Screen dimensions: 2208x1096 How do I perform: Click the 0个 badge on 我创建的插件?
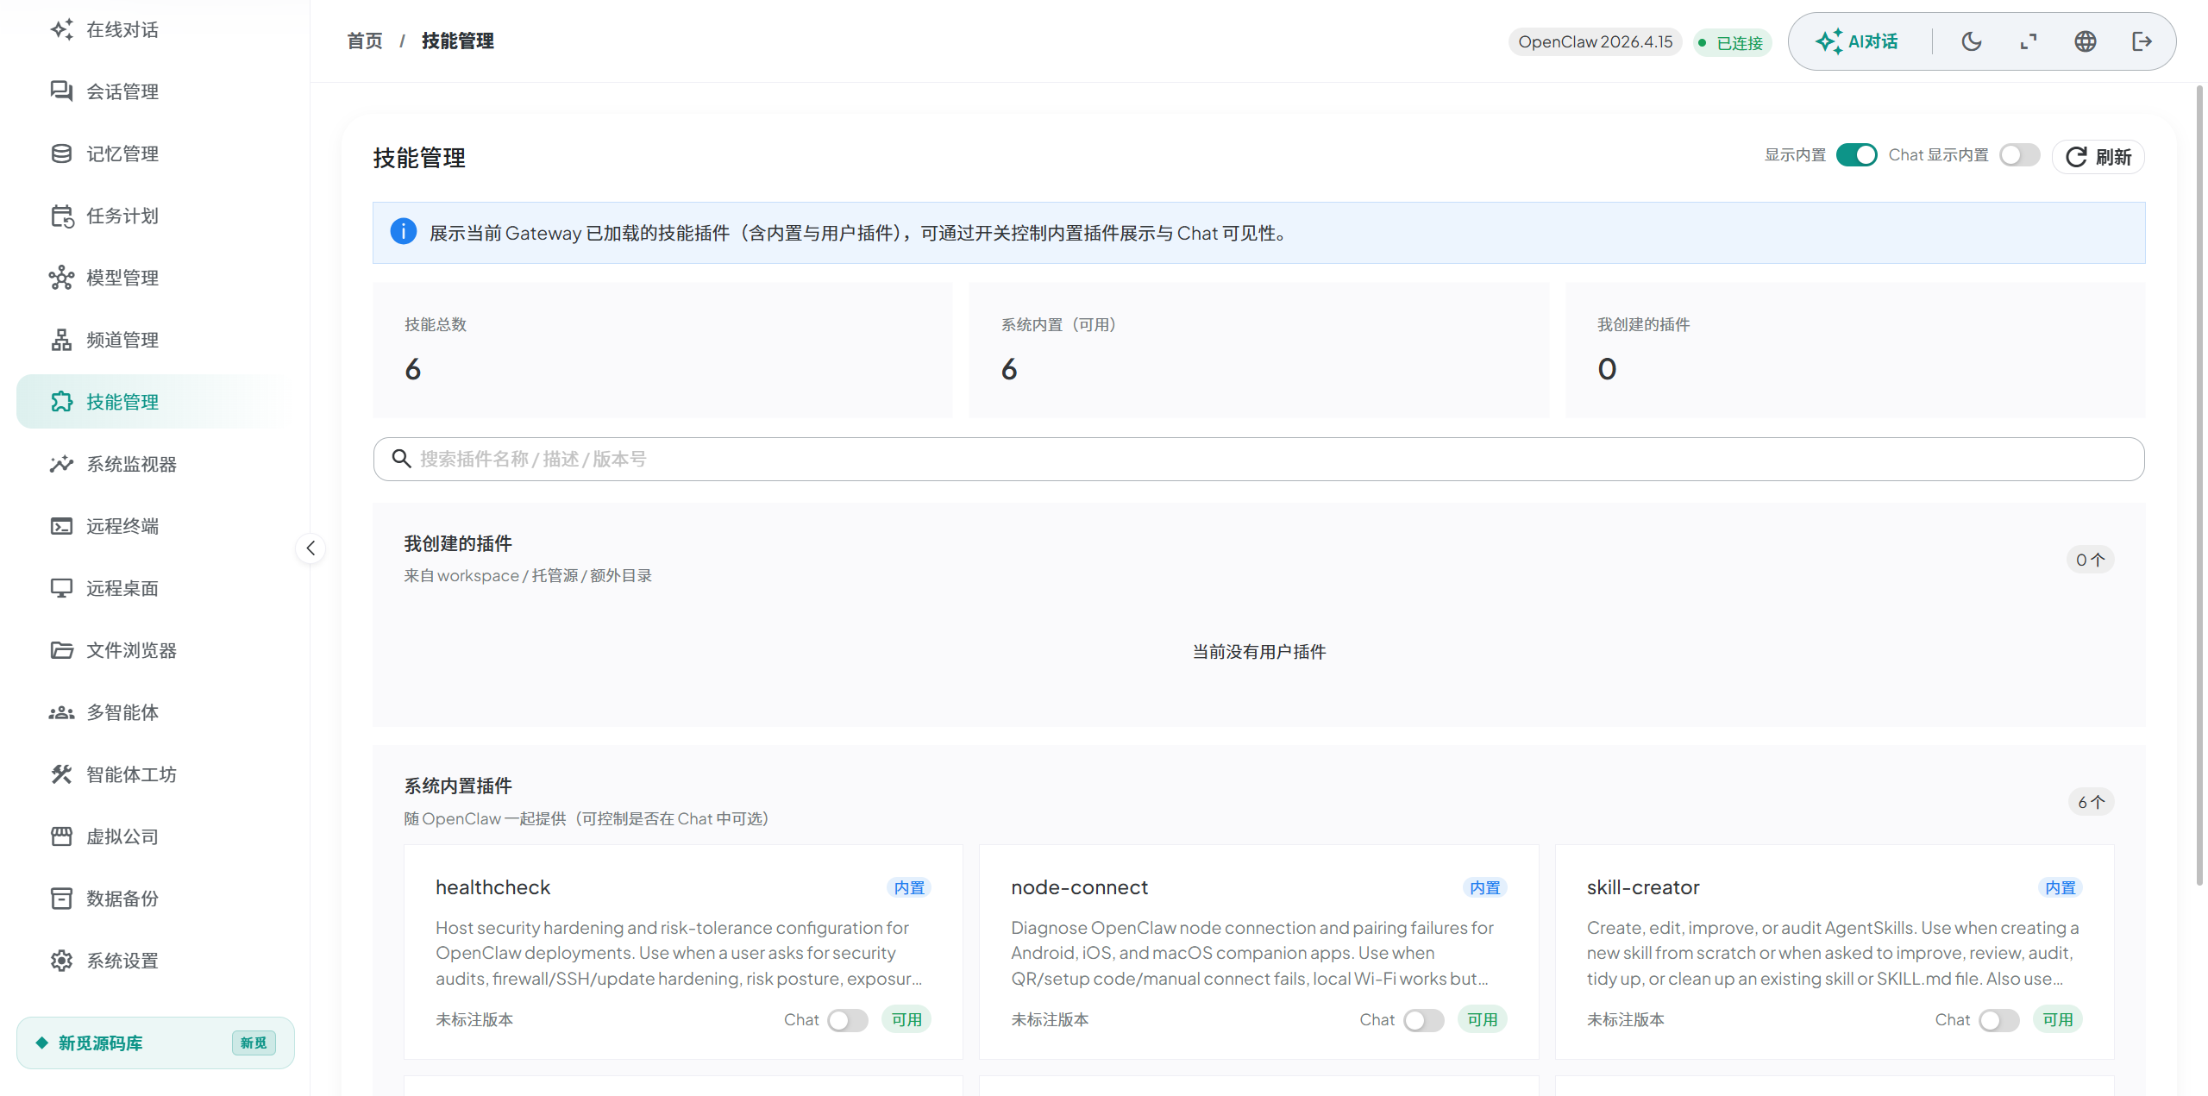pyautogui.click(x=2090, y=559)
